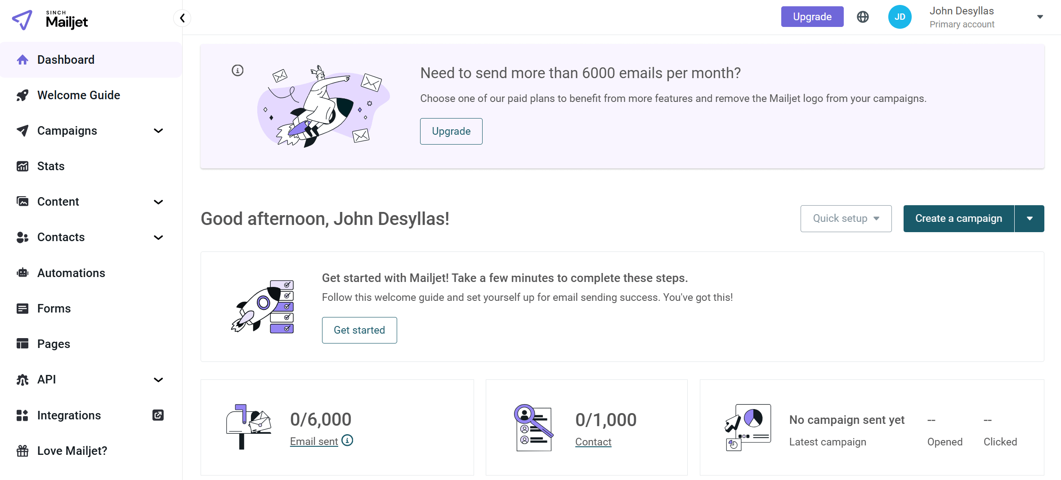Click the Love Mailjet gift icon
This screenshot has width=1061, height=480.
click(22, 450)
